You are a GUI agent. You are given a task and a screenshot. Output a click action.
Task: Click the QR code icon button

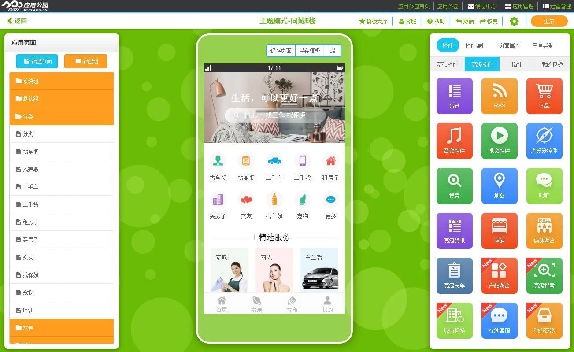[332, 51]
